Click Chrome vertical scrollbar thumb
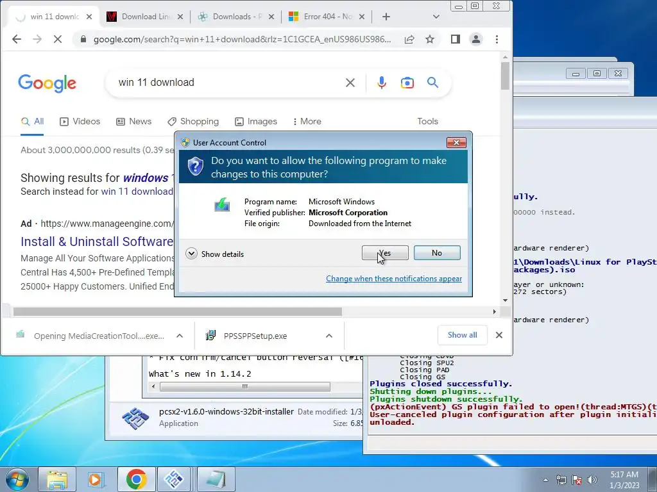Screen dimensions: 657x492 (505, 76)
